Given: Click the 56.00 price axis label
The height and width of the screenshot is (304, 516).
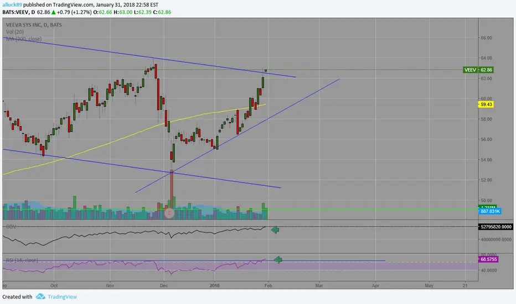Looking at the screenshot, I should click(487, 139).
